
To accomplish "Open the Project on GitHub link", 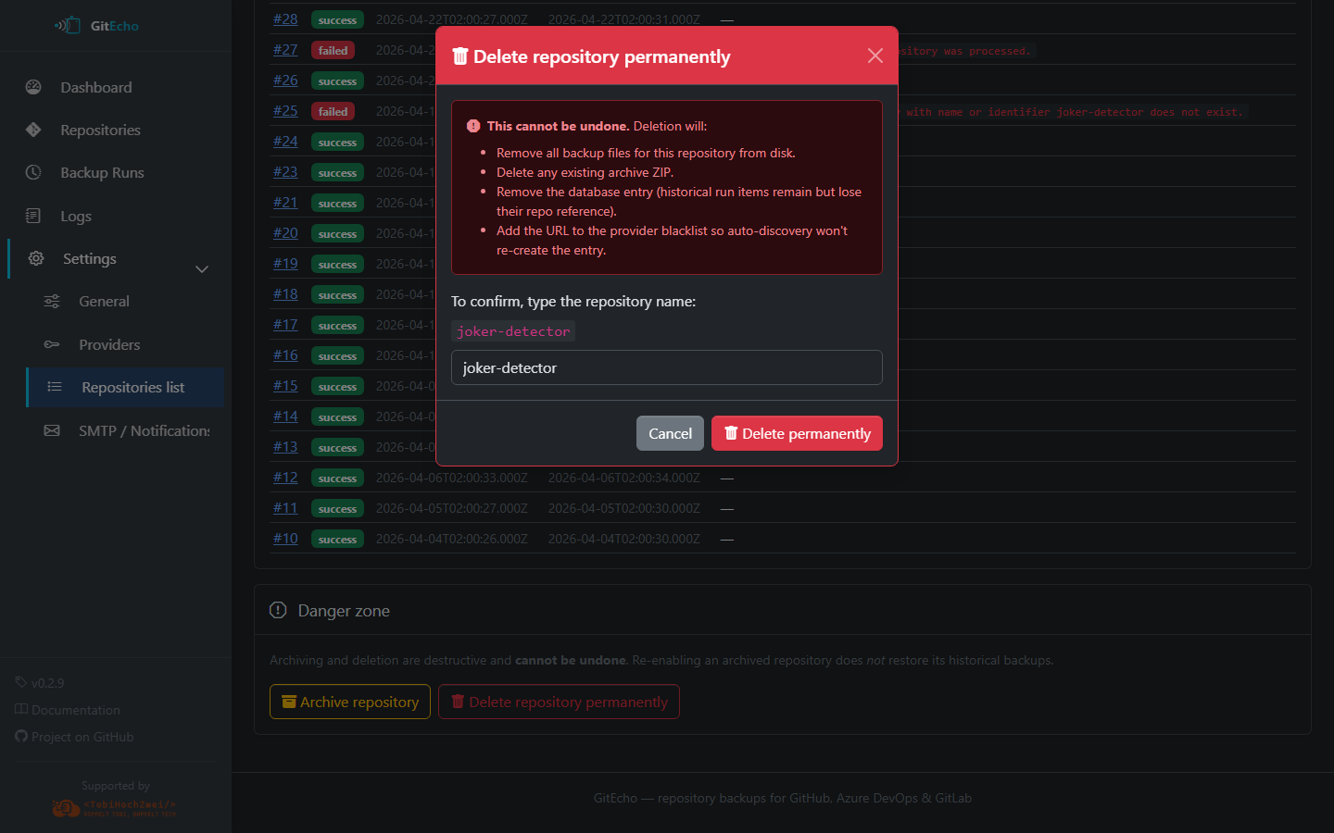I will (x=82, y=737).
